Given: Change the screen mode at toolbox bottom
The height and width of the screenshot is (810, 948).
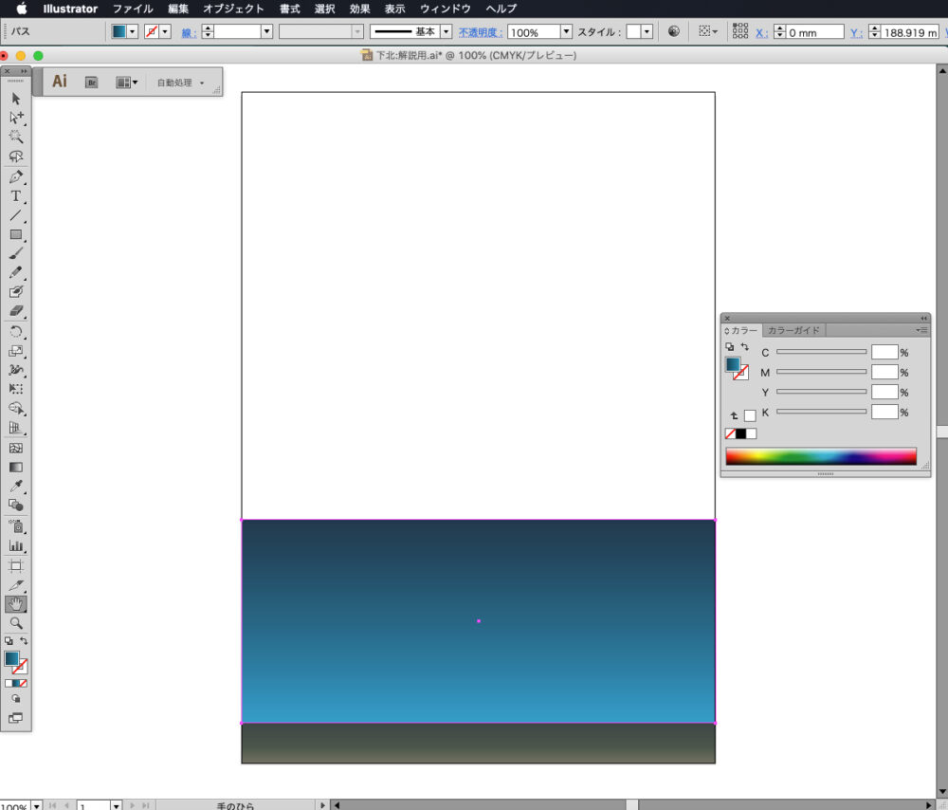Looking at the screenshot, I should (x=16, y=718).
